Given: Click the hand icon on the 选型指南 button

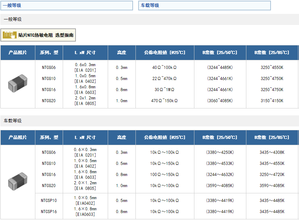Looking at the screenshot, I should [x=10, y=35].
